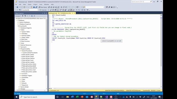Select the Functions folder
Viewport: 177px width, 99px height.
coord(25,74)
